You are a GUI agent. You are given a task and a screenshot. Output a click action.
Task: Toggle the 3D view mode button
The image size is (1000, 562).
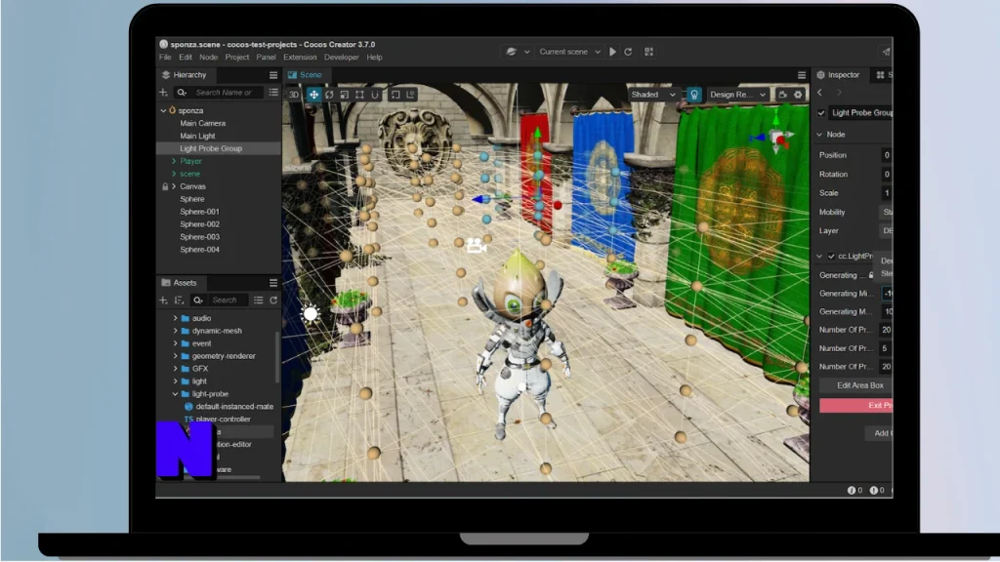point(293,95)
